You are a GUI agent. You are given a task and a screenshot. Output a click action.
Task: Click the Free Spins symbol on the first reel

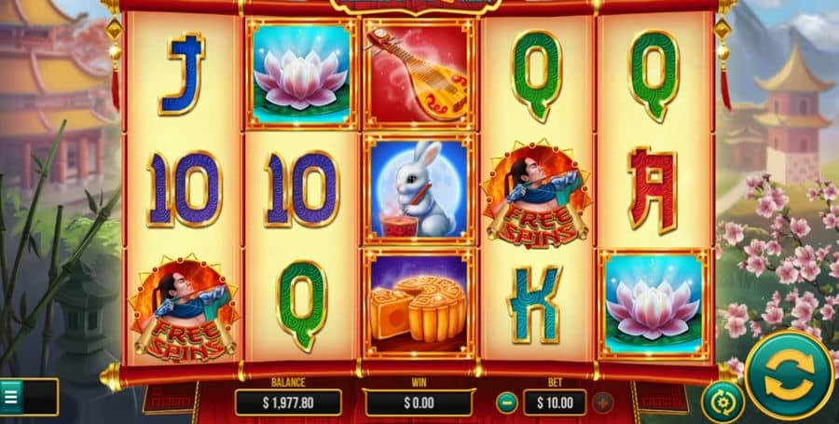[184, 308]
